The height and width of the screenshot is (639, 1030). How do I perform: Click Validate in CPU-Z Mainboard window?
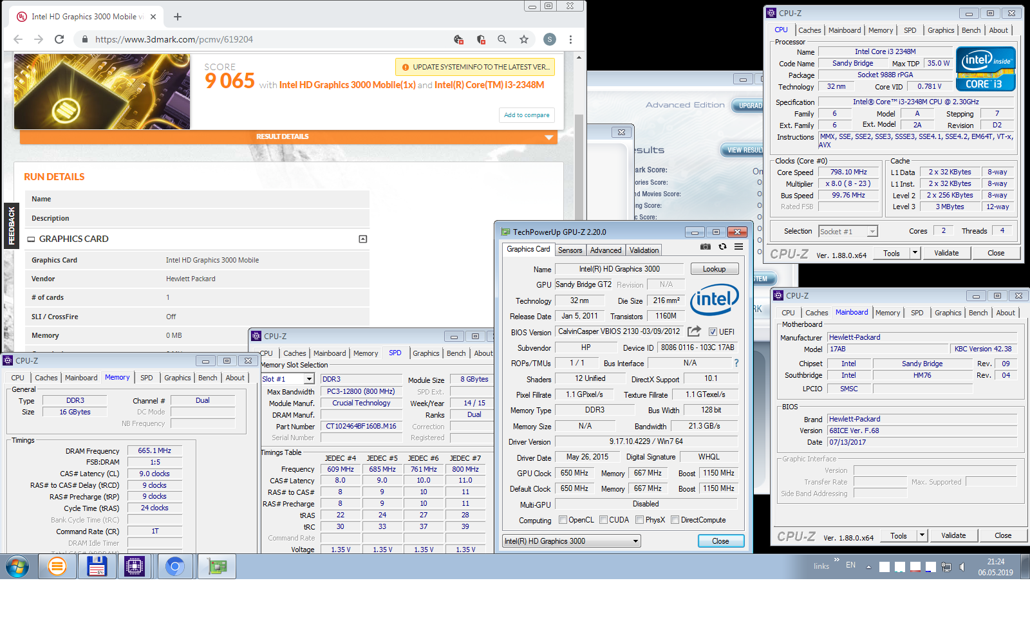[x=953, y=535]
